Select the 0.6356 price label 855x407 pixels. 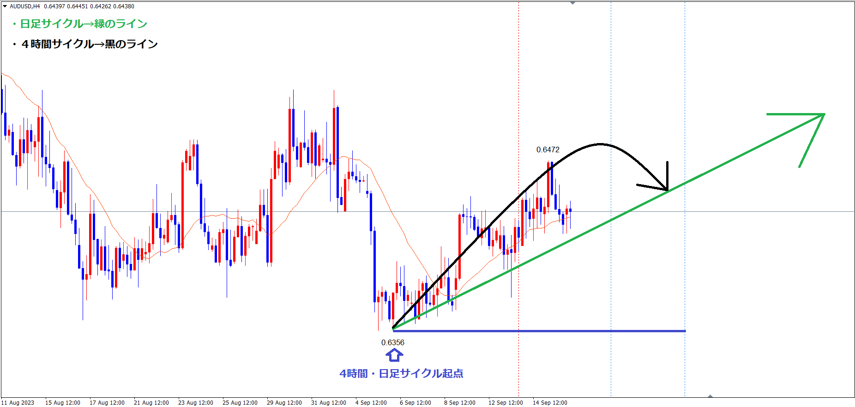click(392, 342)
